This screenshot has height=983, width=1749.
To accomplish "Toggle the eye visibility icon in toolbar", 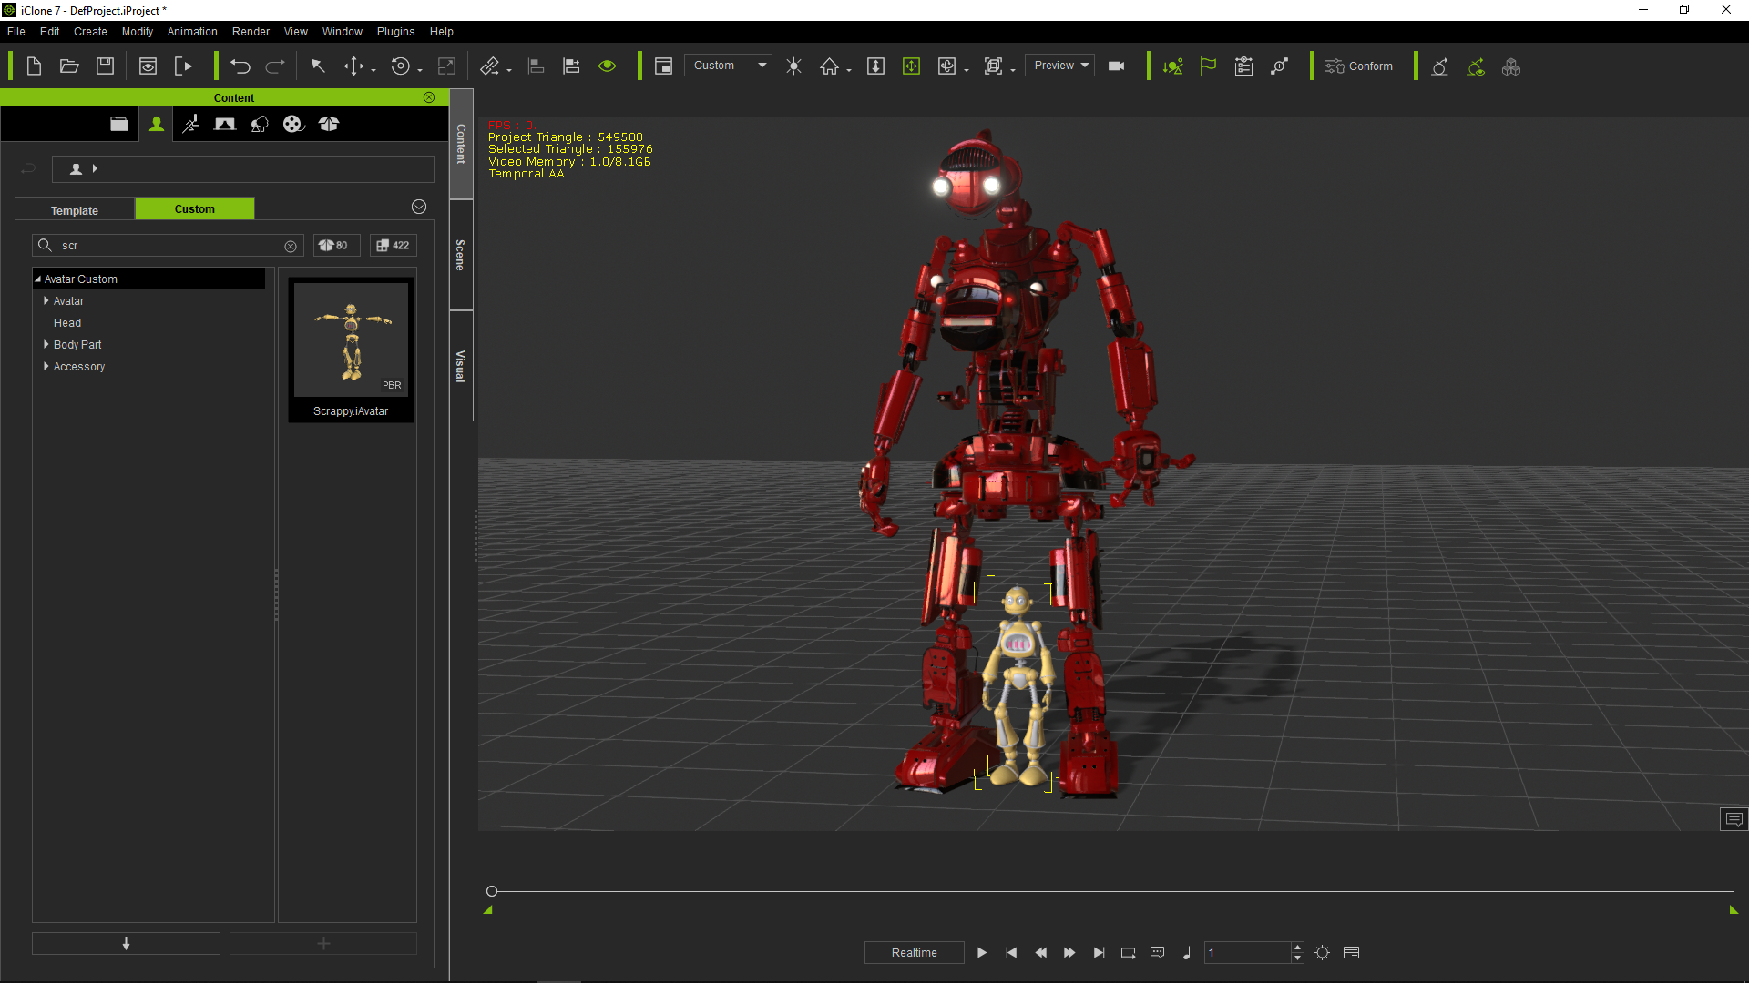I will coord(608,66).
